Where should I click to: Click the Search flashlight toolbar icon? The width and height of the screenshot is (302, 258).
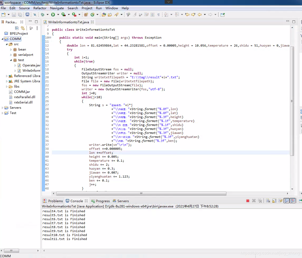(x=116, y=15)
